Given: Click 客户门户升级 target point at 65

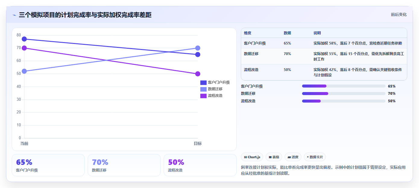Looking at the screenshot, I should pyautogui.click(x=198, y=54).
